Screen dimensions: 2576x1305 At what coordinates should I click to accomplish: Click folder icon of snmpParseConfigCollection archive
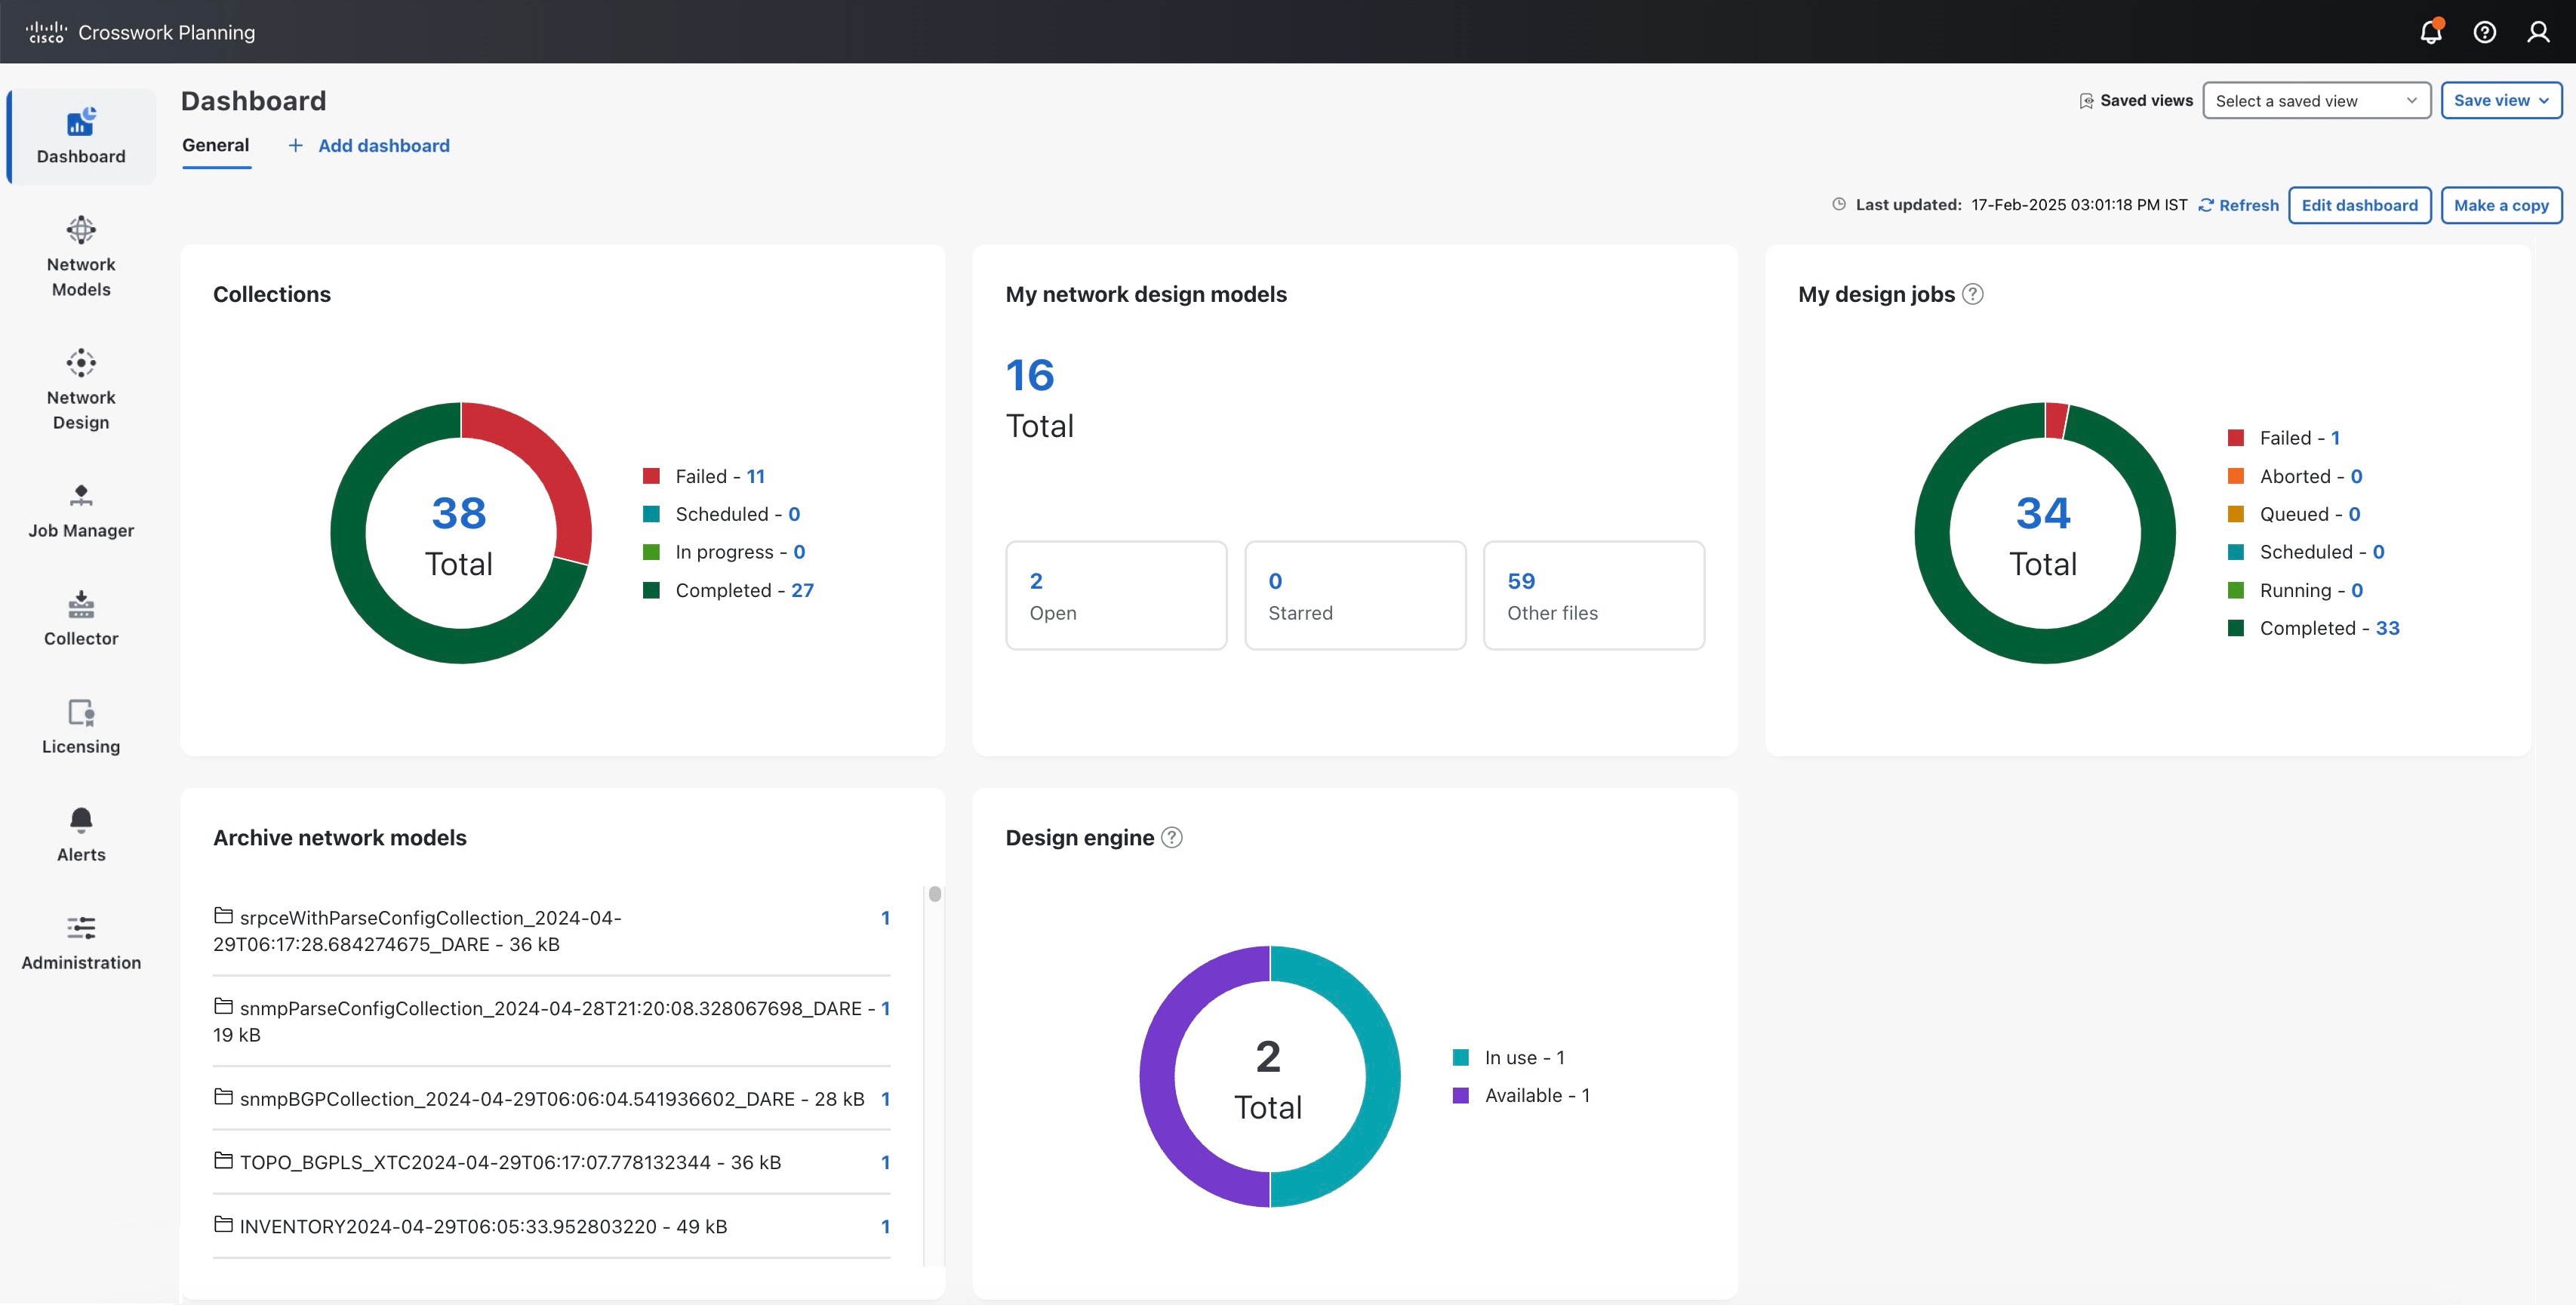(223, 1006)
